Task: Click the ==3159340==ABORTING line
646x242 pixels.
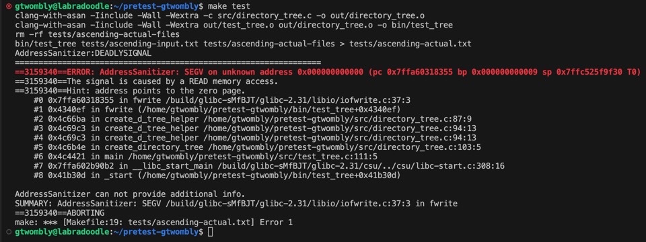Action: pyautogui.click(x=59, y=213)
